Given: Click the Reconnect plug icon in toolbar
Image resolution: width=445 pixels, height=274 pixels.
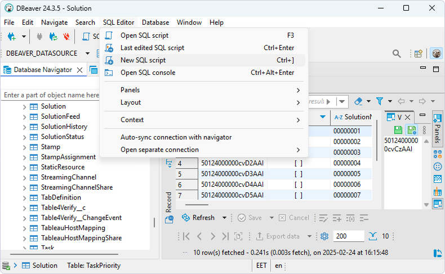Looking at the screenshot, I should (53, 37).
